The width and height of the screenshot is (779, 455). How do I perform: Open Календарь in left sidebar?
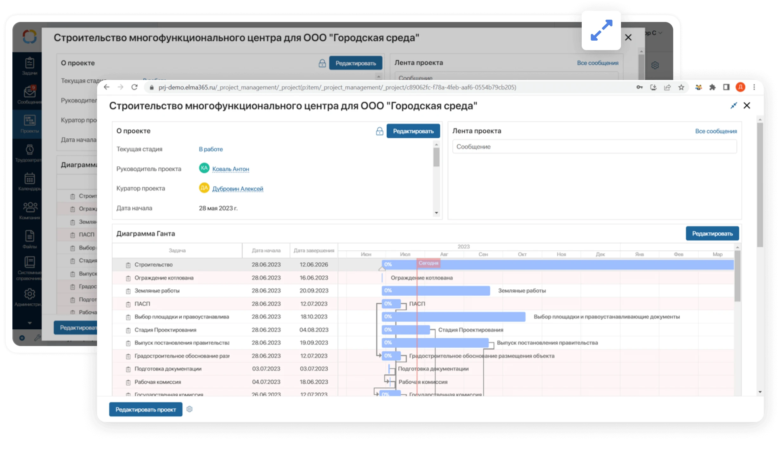tap(29, 181)
